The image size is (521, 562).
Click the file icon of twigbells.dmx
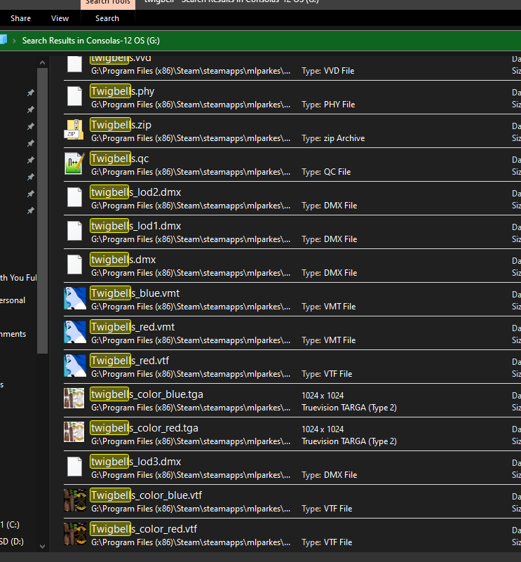pos(75,265)
